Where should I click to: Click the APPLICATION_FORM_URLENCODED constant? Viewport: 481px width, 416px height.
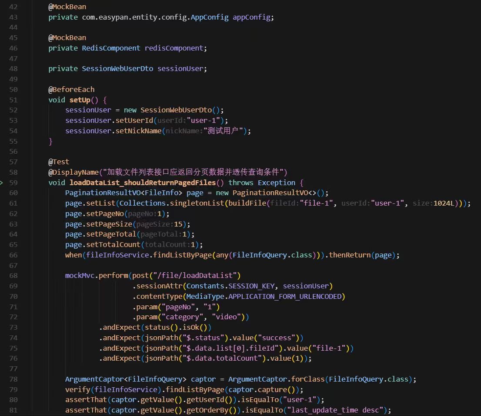[285, 297]
